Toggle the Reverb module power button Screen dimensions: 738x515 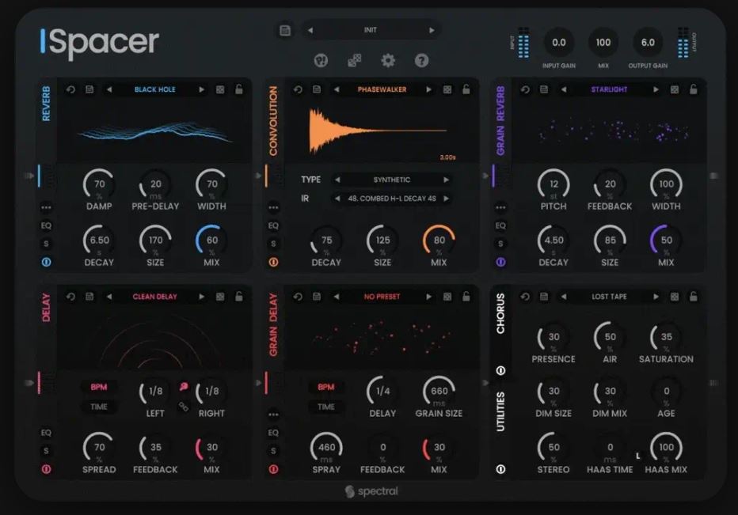tap(46, 262)
